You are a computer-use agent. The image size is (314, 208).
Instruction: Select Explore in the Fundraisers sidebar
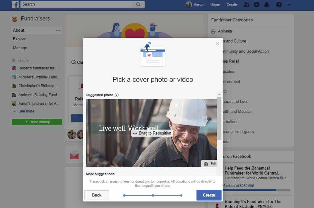point(20,39)
